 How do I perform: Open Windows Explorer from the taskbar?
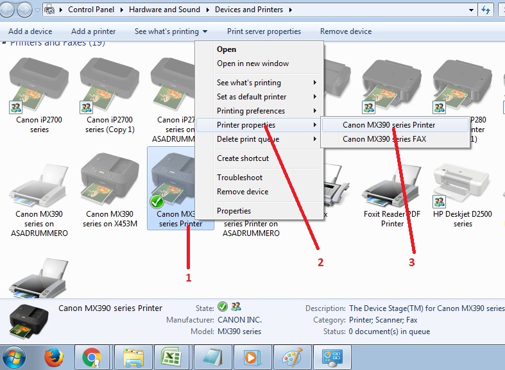pos(133,357)
